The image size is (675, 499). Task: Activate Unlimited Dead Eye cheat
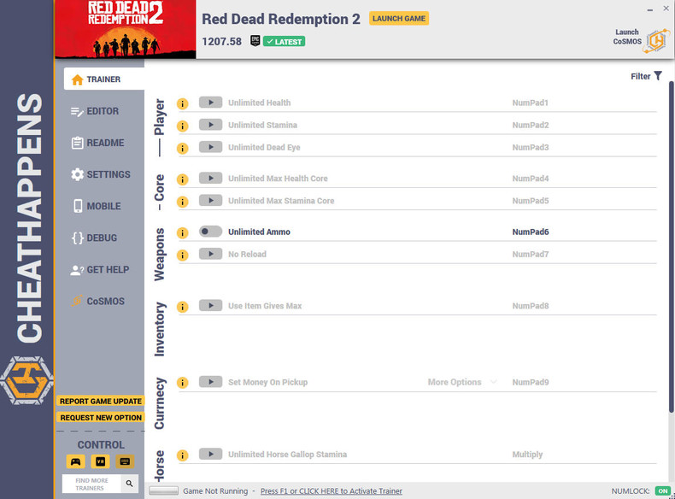coord(210,147)
